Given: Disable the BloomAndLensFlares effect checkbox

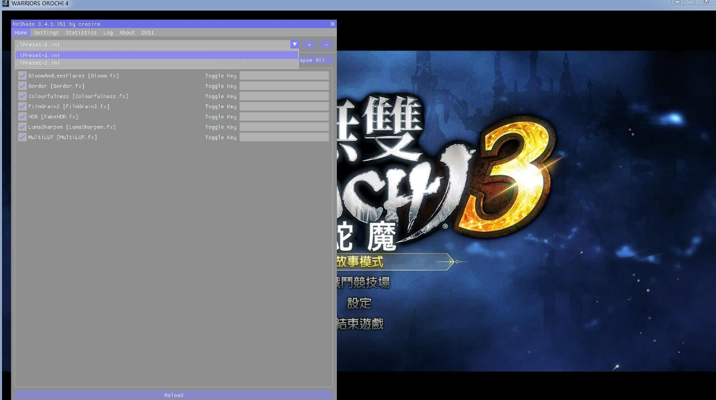Looking at the screenshot, I should (23, 76).
